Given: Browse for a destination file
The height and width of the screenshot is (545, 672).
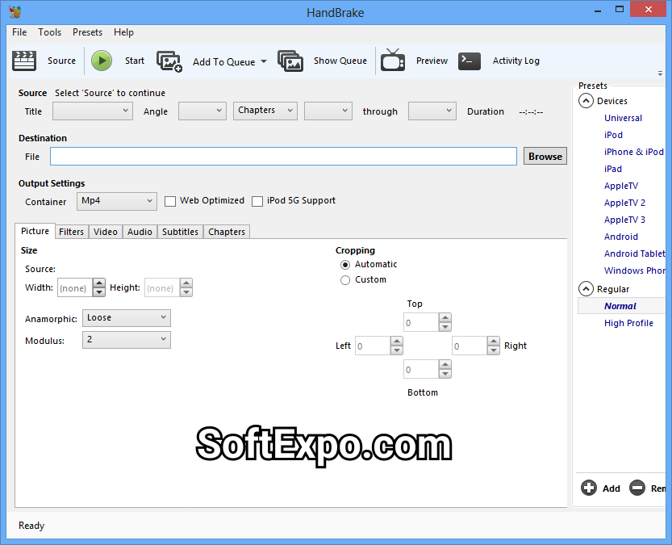Looking at the screenshot, I should [x=545, y=156].
